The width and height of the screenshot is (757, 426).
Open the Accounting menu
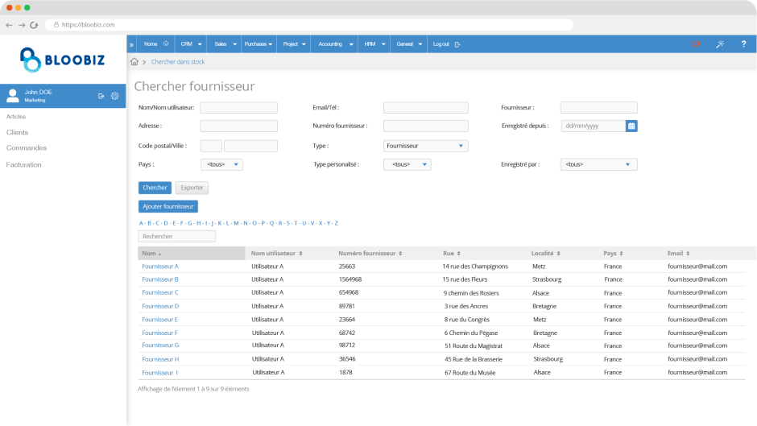334,44
